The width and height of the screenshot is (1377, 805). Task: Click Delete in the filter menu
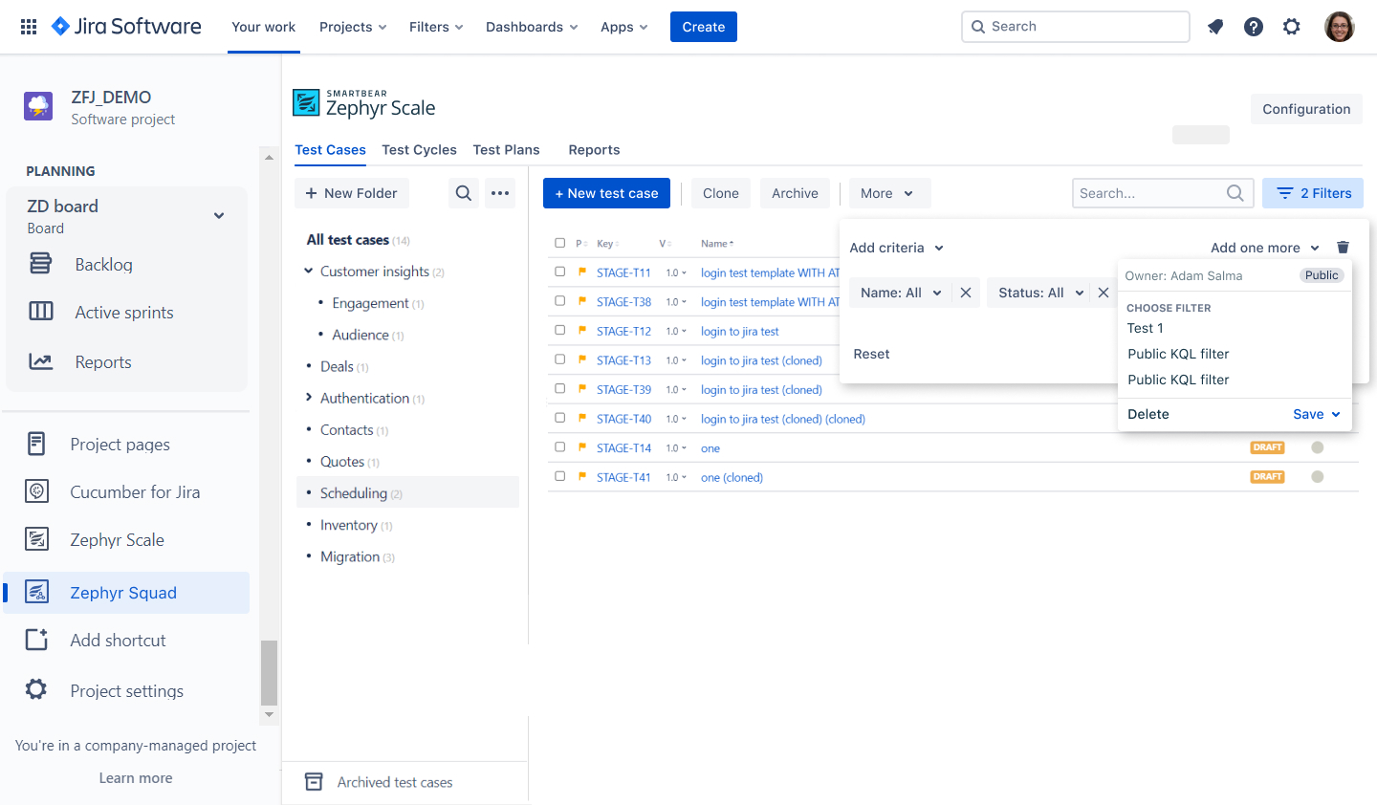(1148, 414)
